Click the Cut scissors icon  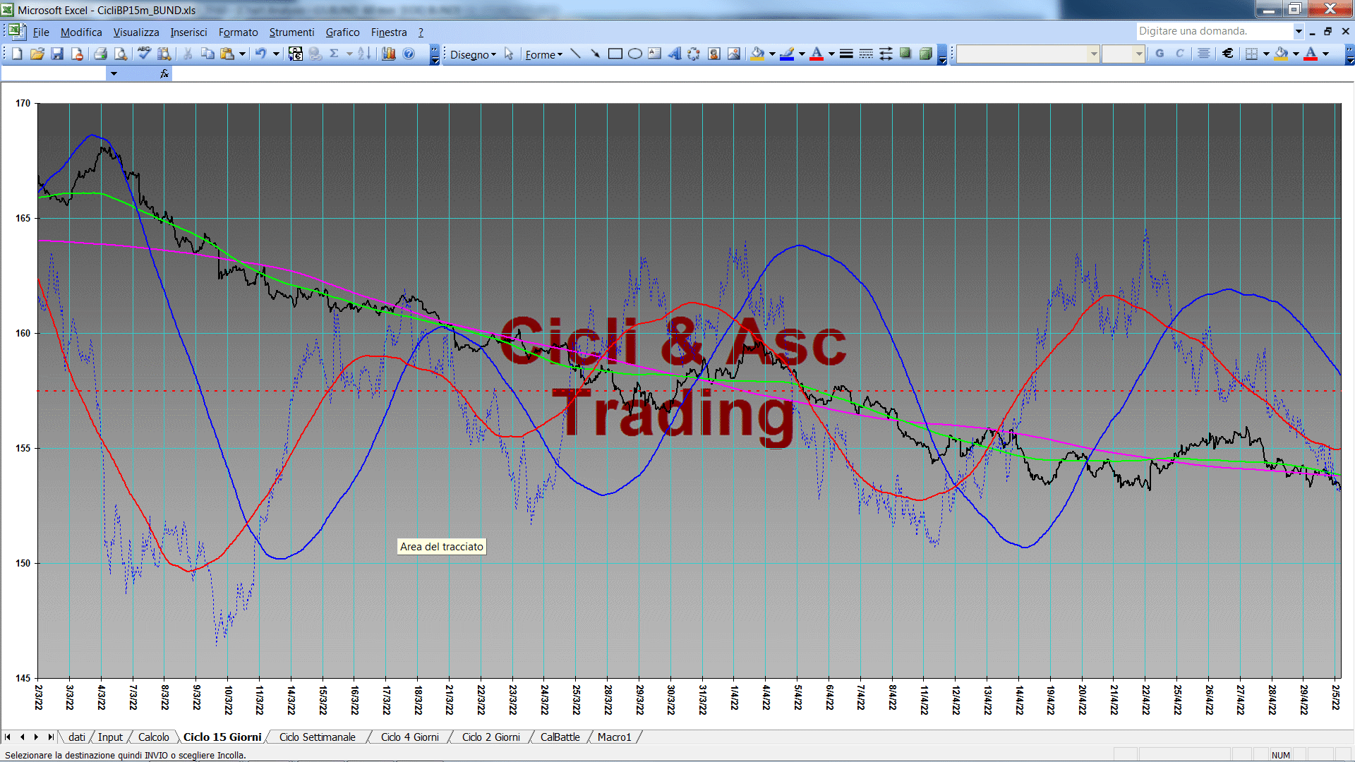click(188, 54)
